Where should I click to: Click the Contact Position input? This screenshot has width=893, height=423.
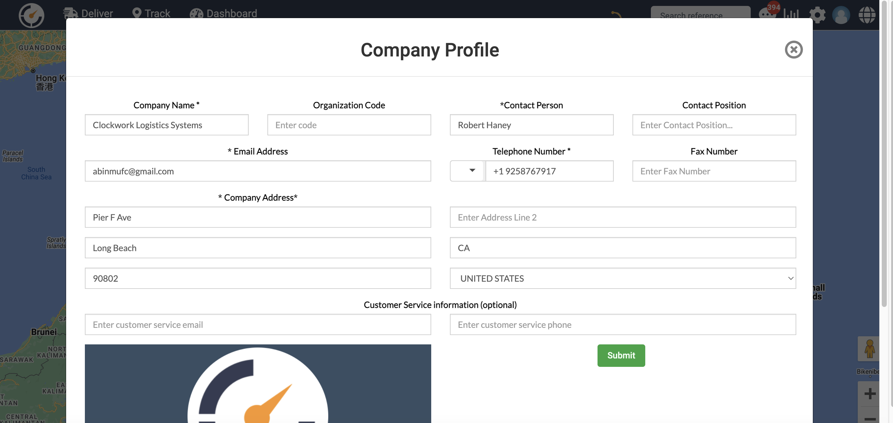coord(714,125)
